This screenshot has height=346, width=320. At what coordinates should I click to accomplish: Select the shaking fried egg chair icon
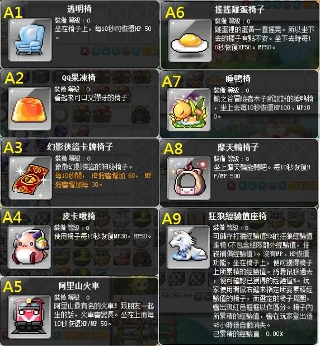tap(190, 40)
